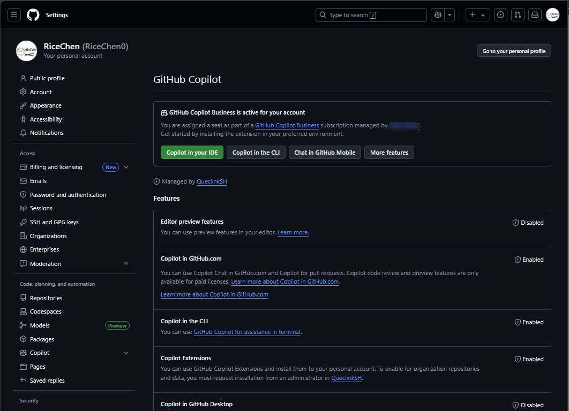Click the Packages box icon

pos(23,339)
